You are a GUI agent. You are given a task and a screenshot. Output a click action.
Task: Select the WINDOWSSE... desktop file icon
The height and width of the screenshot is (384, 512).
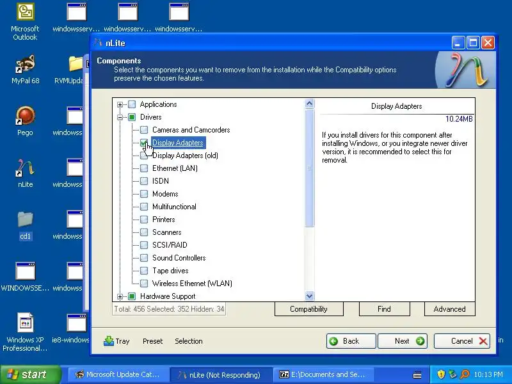(25, 271)
